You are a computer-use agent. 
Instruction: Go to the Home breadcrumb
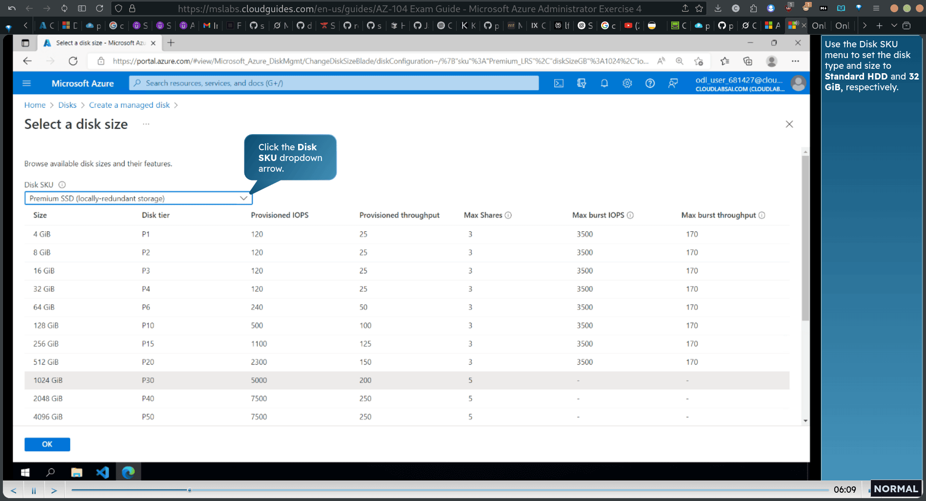pos(35,105)
